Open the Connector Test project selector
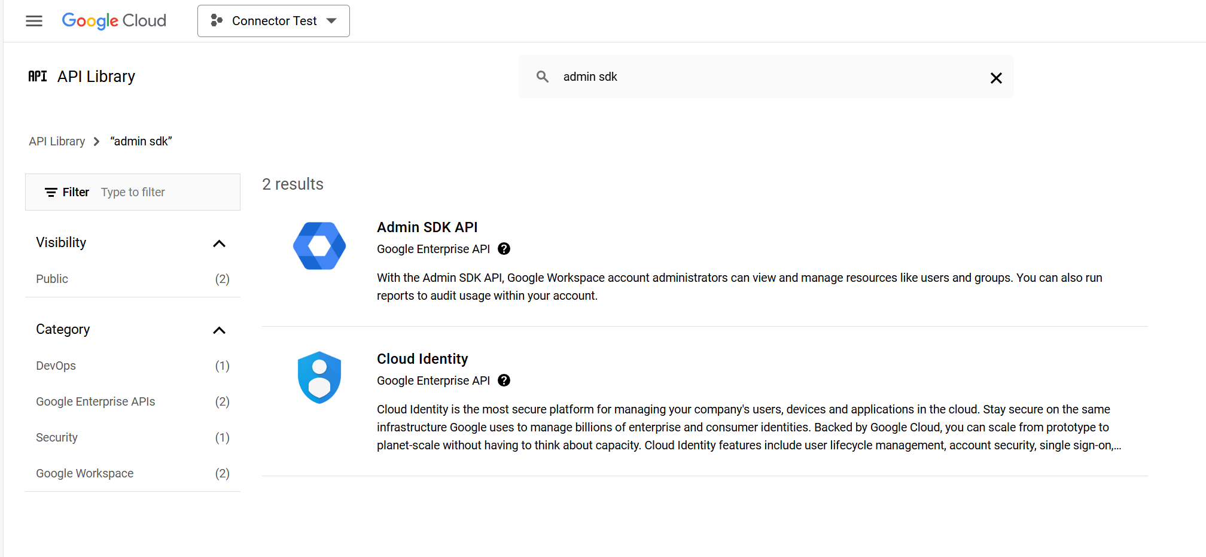This screenshot has height=557, width=1206. coord(273,21)
